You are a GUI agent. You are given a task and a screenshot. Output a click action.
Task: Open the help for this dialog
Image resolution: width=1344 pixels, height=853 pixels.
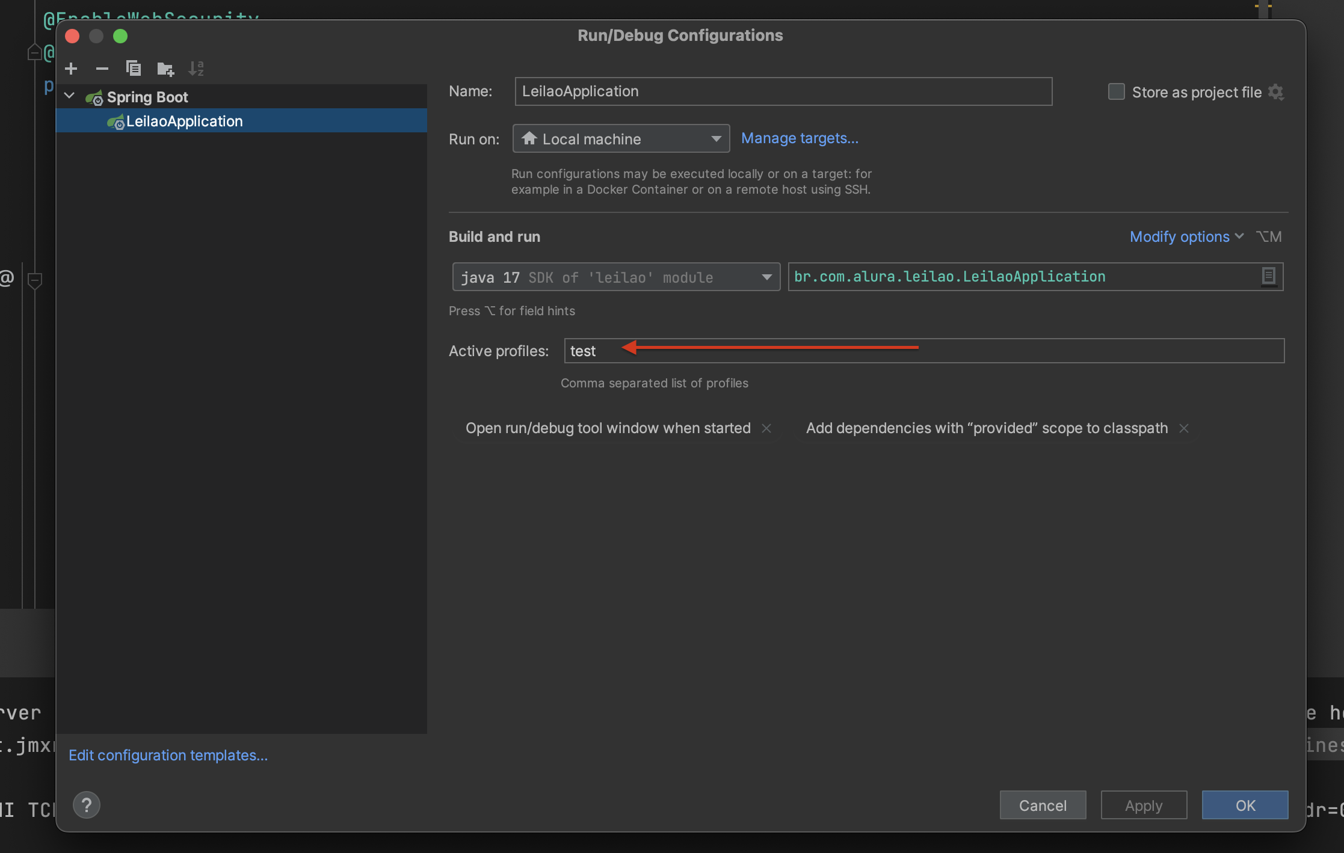point(87,805)
